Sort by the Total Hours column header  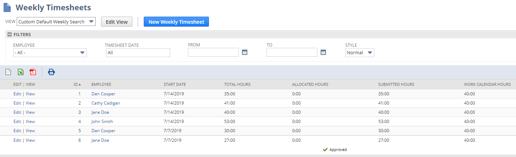click(x=237, y=84)
